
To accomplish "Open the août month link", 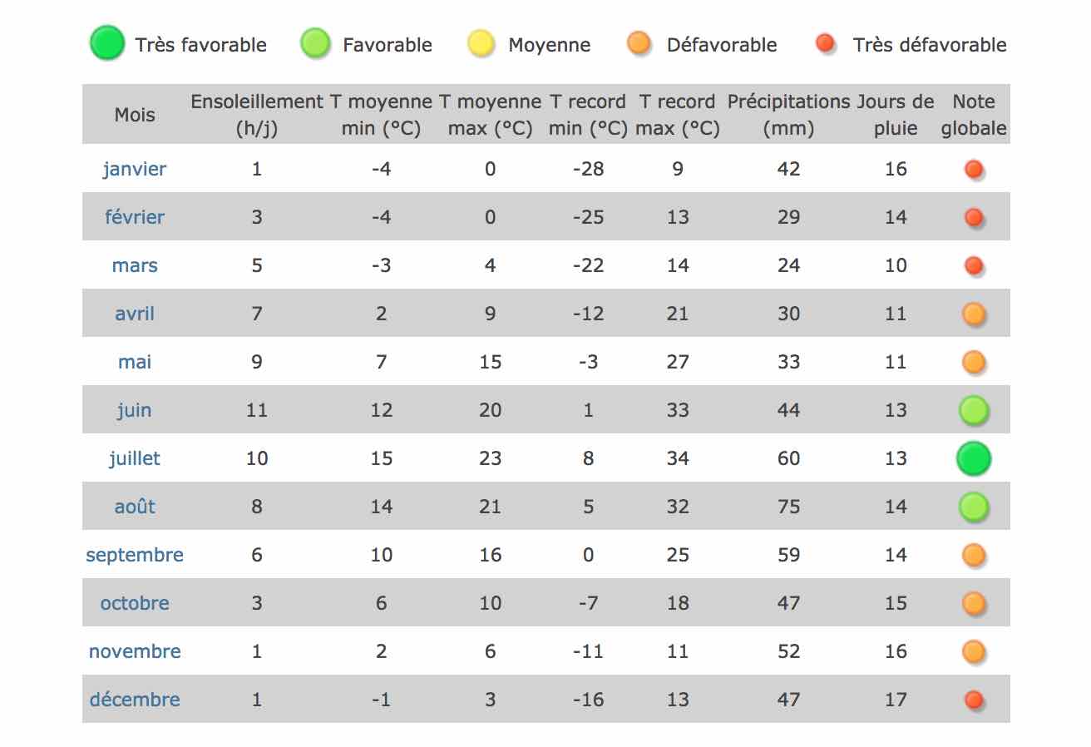I will [x=135, y=507].
